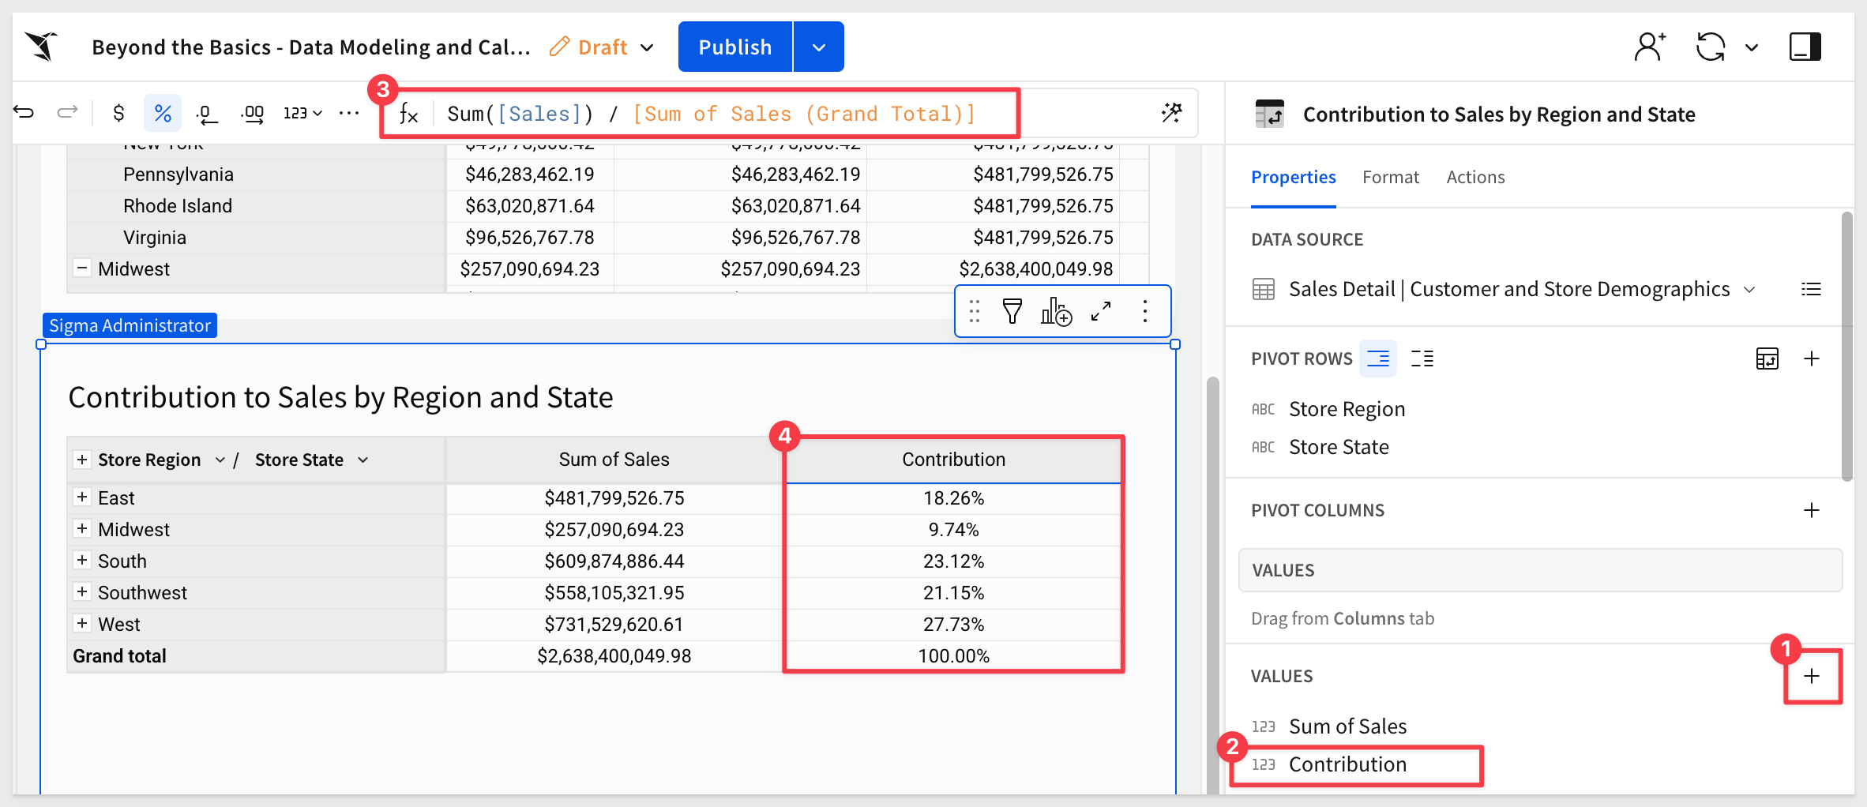This screenshot has width=1867, height=807.
Task: Expand the element to full screen
Action: point(1101,312)
